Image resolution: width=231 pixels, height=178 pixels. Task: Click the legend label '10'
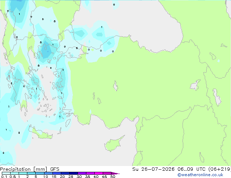click(x=46, y=177)
